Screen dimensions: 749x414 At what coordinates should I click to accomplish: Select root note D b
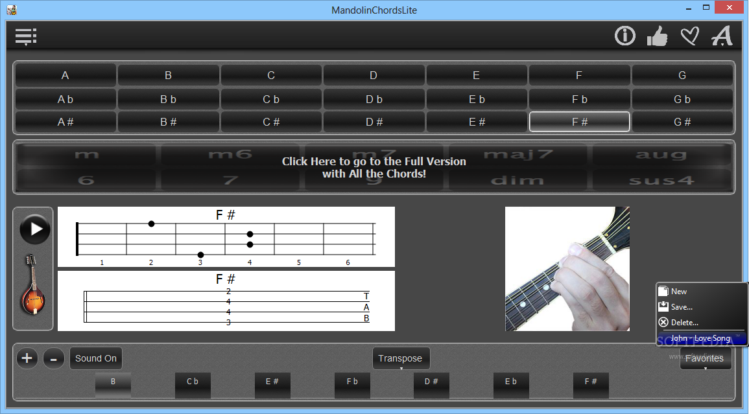tap(374, 99)
